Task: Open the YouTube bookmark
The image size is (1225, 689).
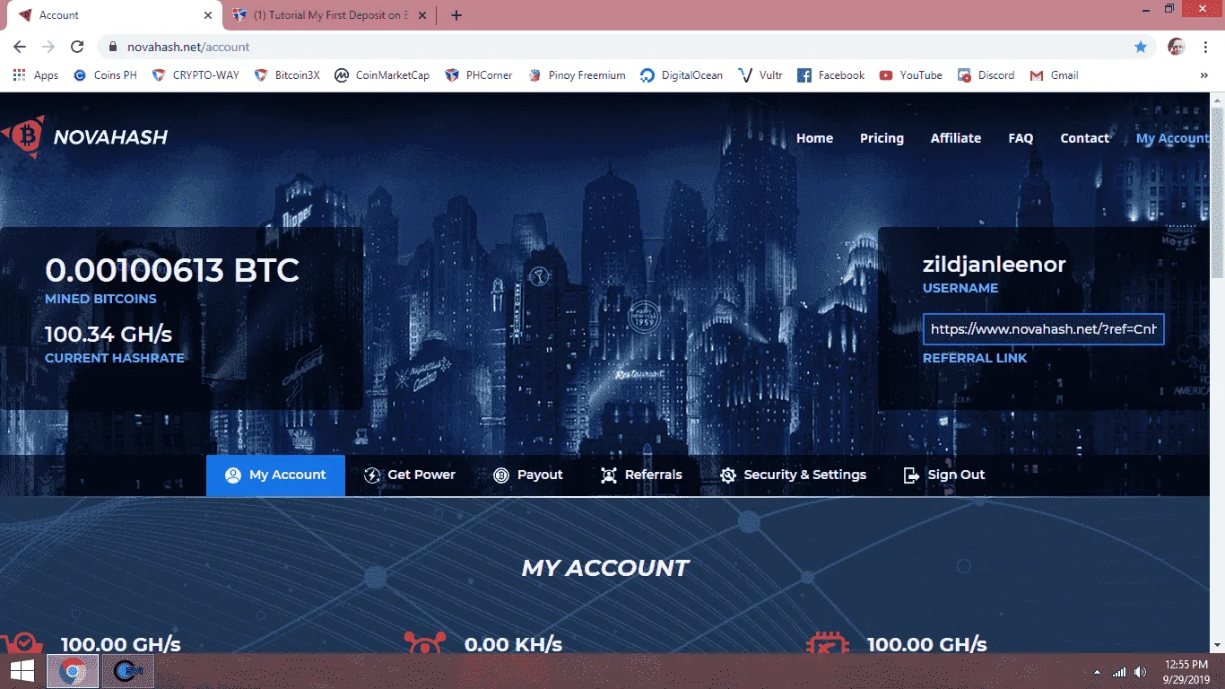Action: click(x=910, y=75)
